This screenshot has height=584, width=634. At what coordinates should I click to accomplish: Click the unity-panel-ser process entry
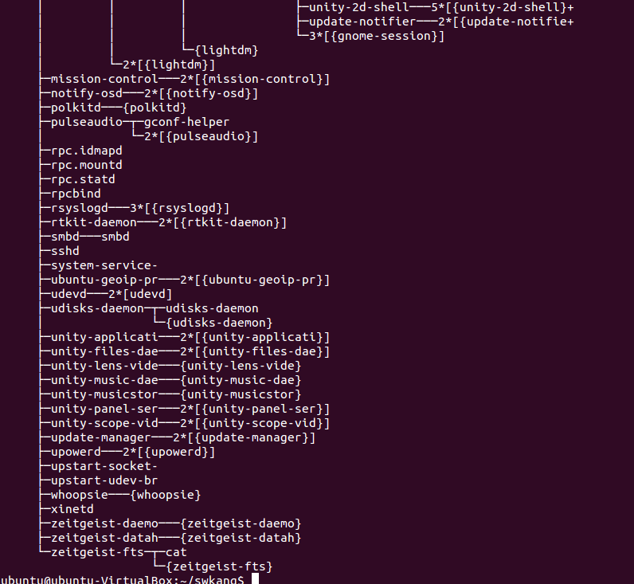104,409
